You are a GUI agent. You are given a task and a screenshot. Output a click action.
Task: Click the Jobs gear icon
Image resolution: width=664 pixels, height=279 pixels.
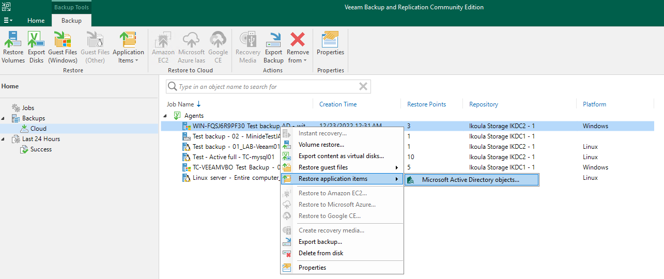(x=16, y=108)
